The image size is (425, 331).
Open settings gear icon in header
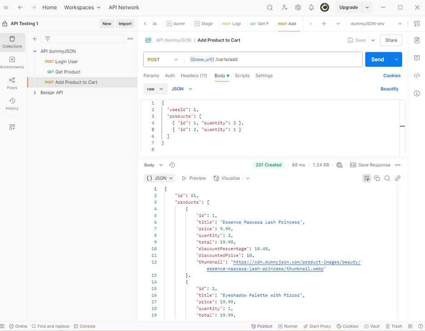(x=298, y=8)
